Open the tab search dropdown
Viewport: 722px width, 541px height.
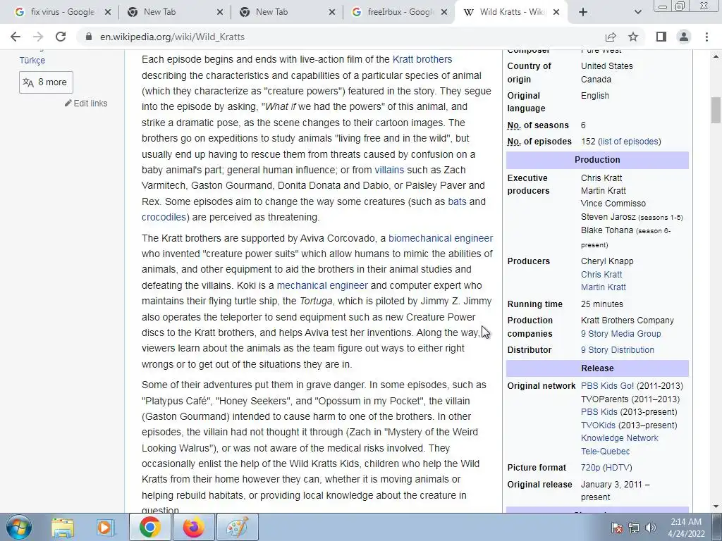[x=637, y=13]
